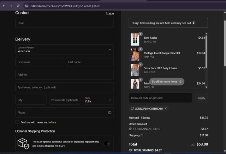This screenshot has width=226, height=154.
Task: Click the TOTAL SAVINGS tag icon
Action: coord(131,150)
